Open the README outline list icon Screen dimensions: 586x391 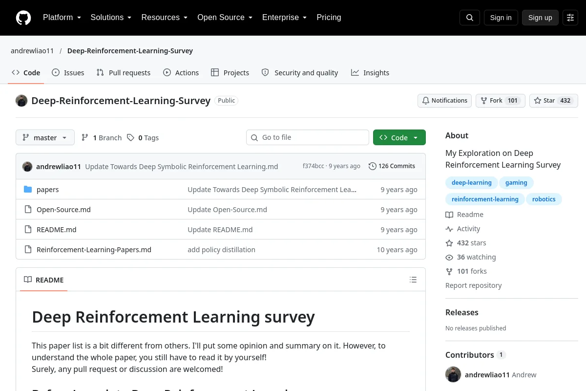pos(413,280)
